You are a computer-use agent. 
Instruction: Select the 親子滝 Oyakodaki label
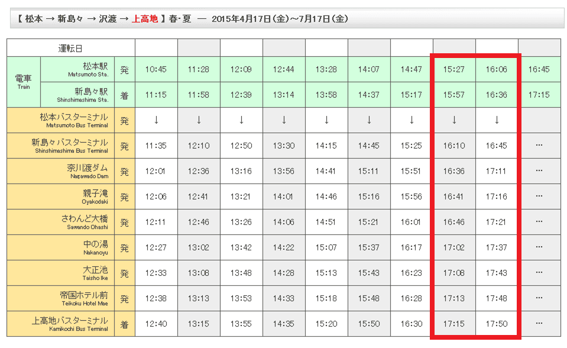point(61,196)
